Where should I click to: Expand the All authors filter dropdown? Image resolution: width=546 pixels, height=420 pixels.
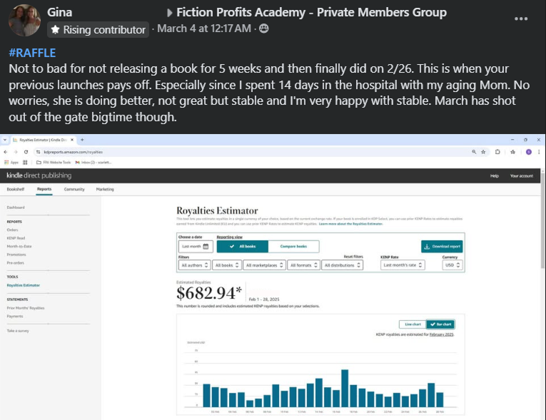tap(195, 265)
